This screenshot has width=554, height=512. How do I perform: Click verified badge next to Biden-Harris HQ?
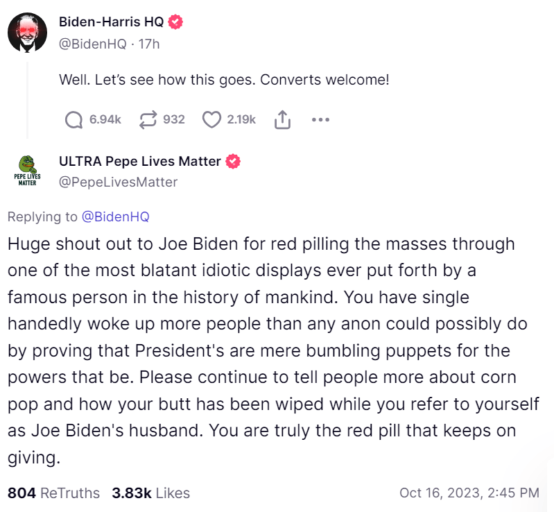[x=176, y=22]
